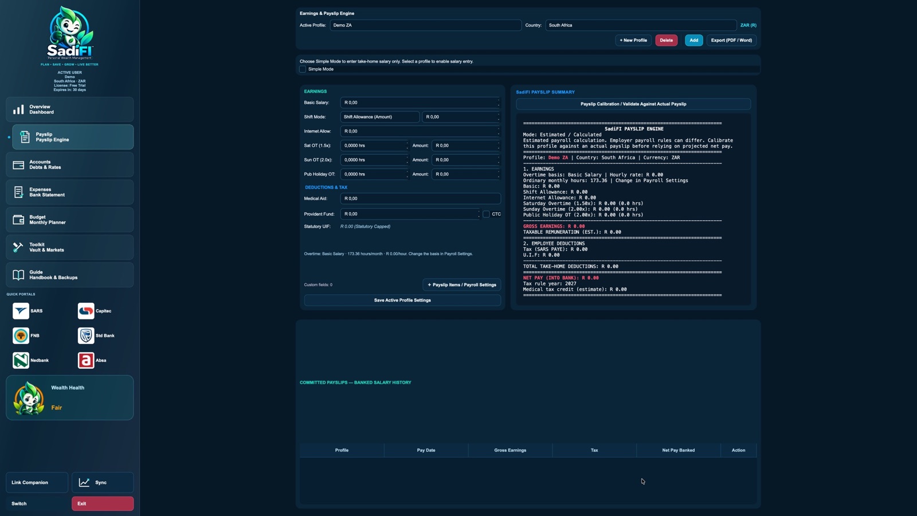The width and height of the screenshot is (917, 516).
Task: Open Payslip Calibration / Validate Against Actual Payslip
Action: [633, 104]
